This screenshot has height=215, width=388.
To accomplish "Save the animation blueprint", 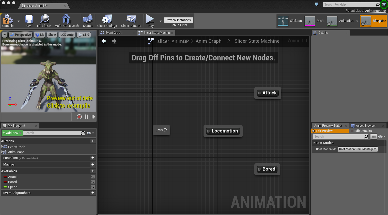I will click(x=29, y=19).
